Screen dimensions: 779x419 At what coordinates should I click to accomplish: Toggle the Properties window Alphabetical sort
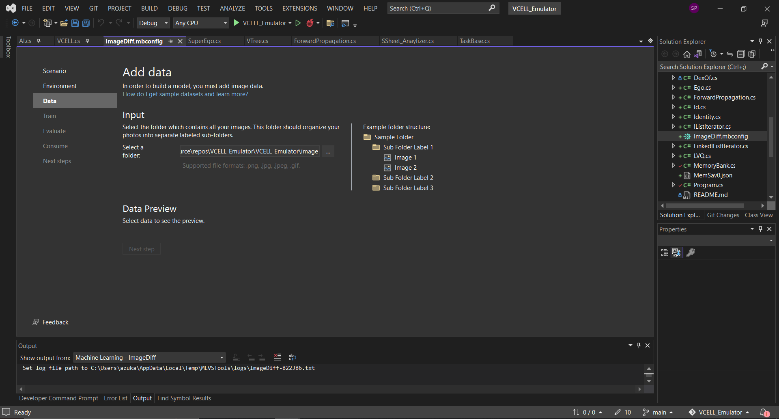click(676, 253)
